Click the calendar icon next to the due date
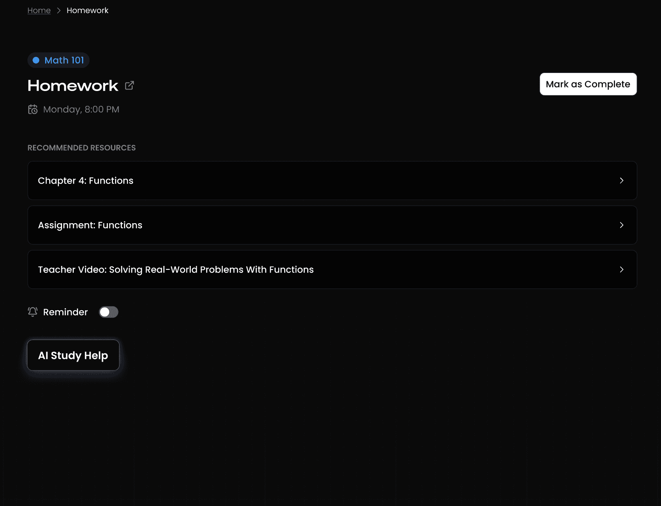Image resolution: width=661 pixels, height=506 pixels. pos(33,109)
